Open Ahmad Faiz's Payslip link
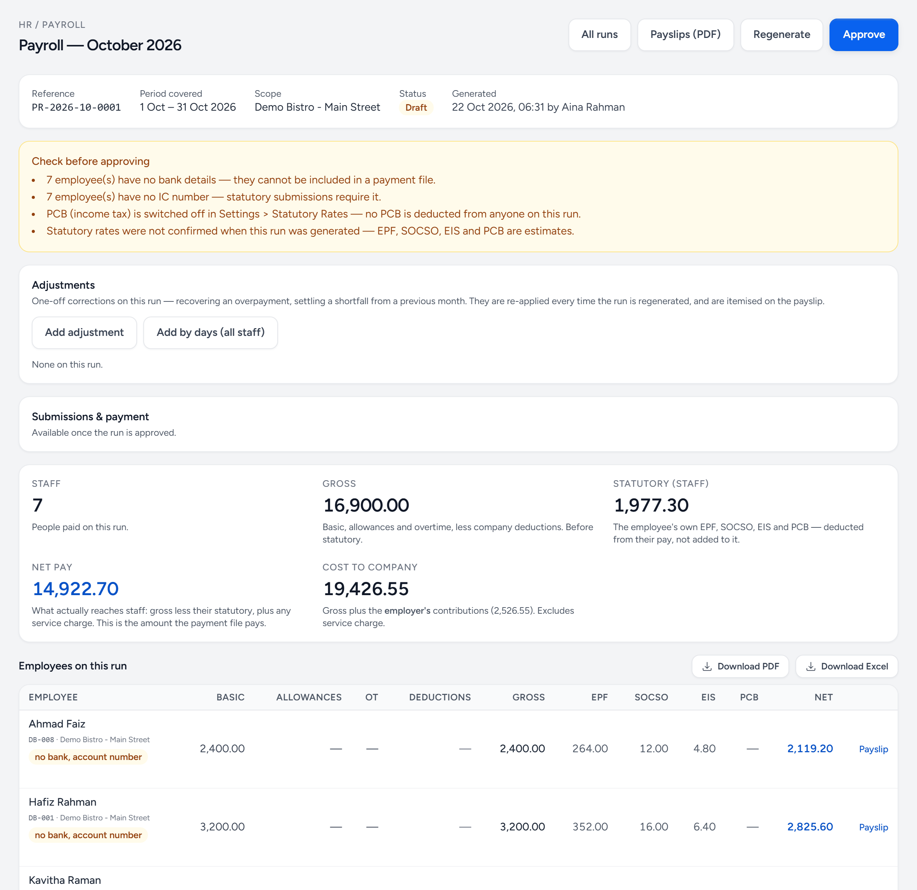917x890 pixels. point(873,749)
